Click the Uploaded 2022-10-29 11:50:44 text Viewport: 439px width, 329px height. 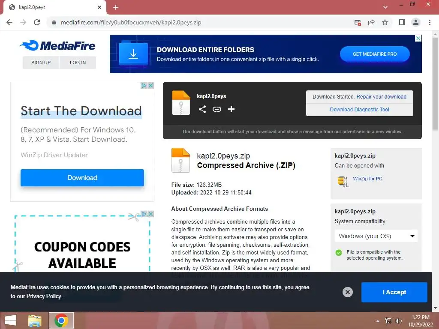coord(211,192)
